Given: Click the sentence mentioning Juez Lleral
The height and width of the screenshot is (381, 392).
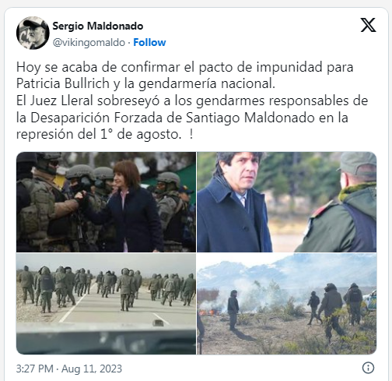Looking at the screenshot, I should [x=192, y=118].
